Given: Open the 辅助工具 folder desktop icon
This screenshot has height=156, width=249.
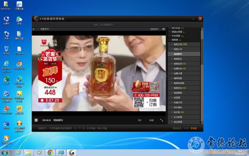Looking at the screenshot, I should coord(19,35).
